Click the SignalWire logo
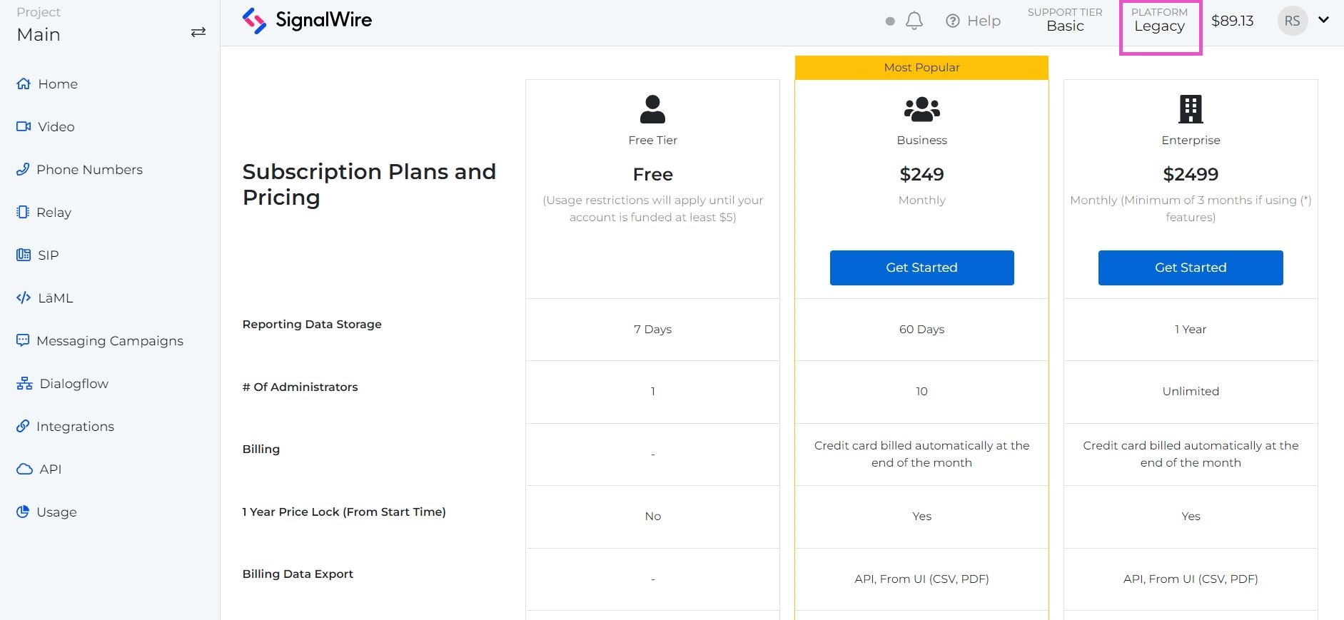Viewport: 1344px width, 620px height. (x=307, y=20)
